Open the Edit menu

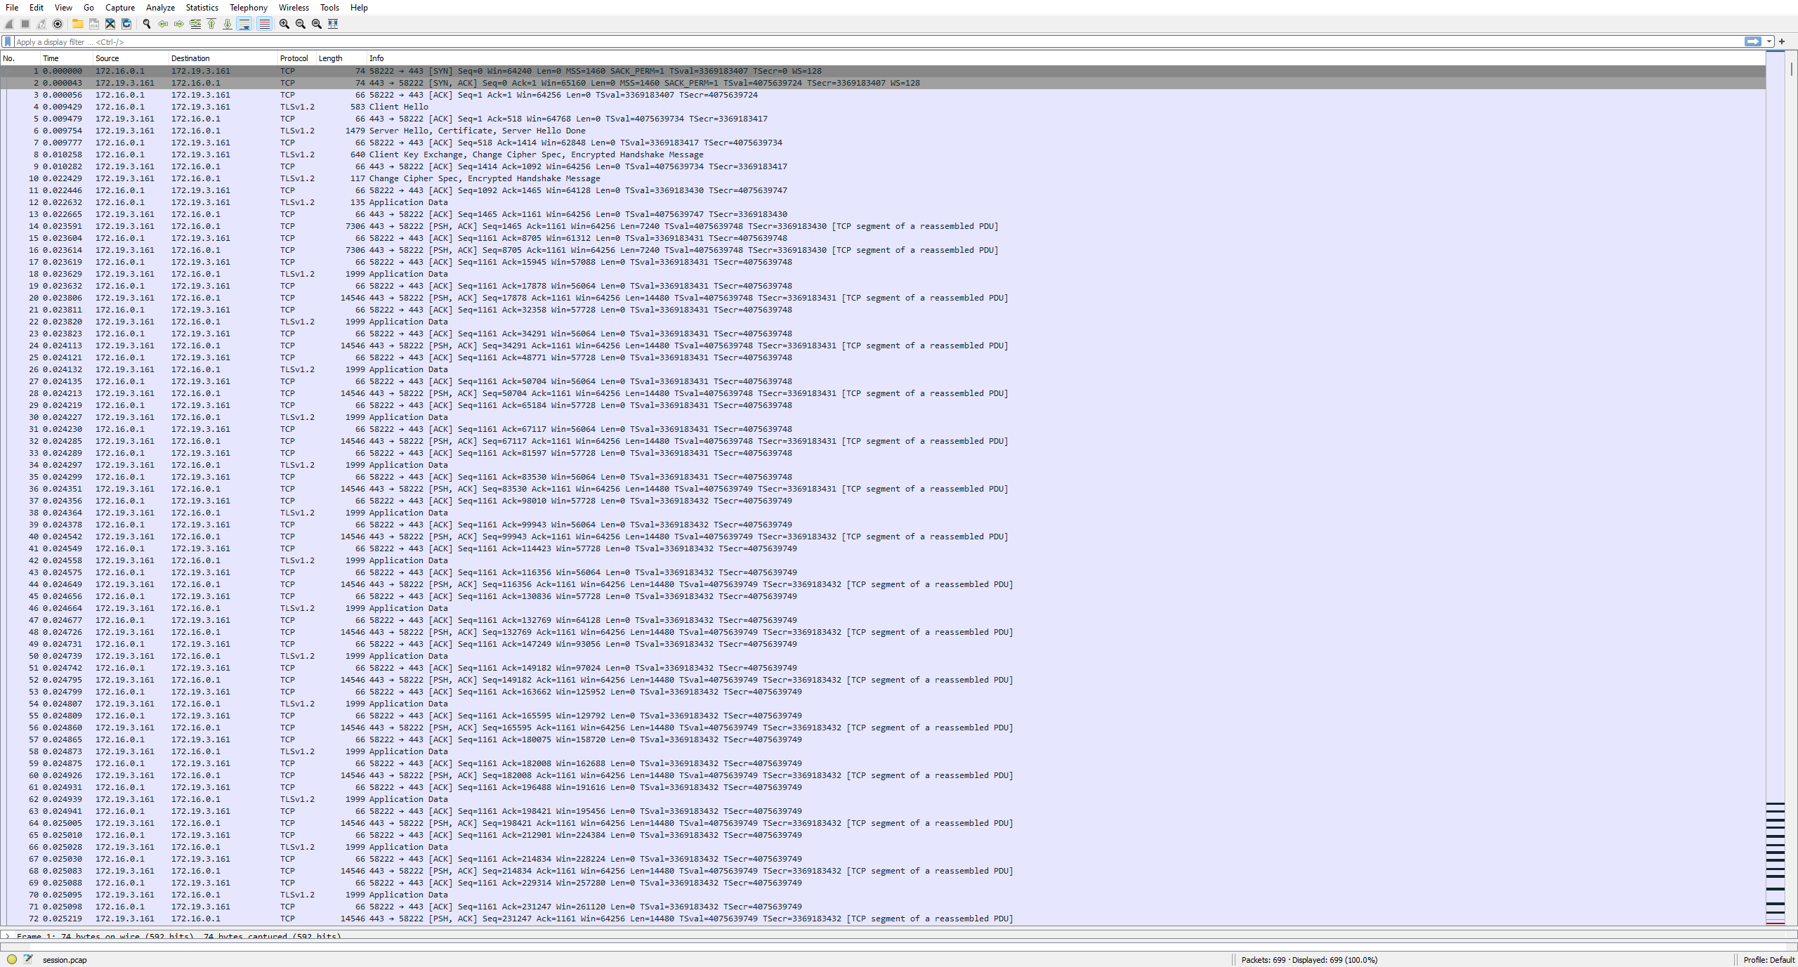[37, 8]
